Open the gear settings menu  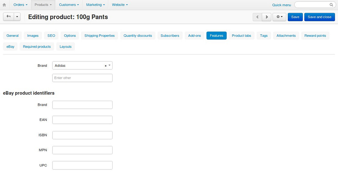[279, 17]
